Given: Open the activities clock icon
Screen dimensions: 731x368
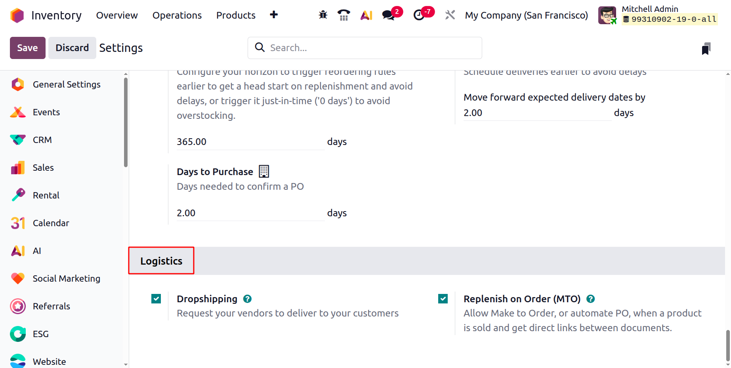Looking at the screenshot, I should (x=419, y=15).
